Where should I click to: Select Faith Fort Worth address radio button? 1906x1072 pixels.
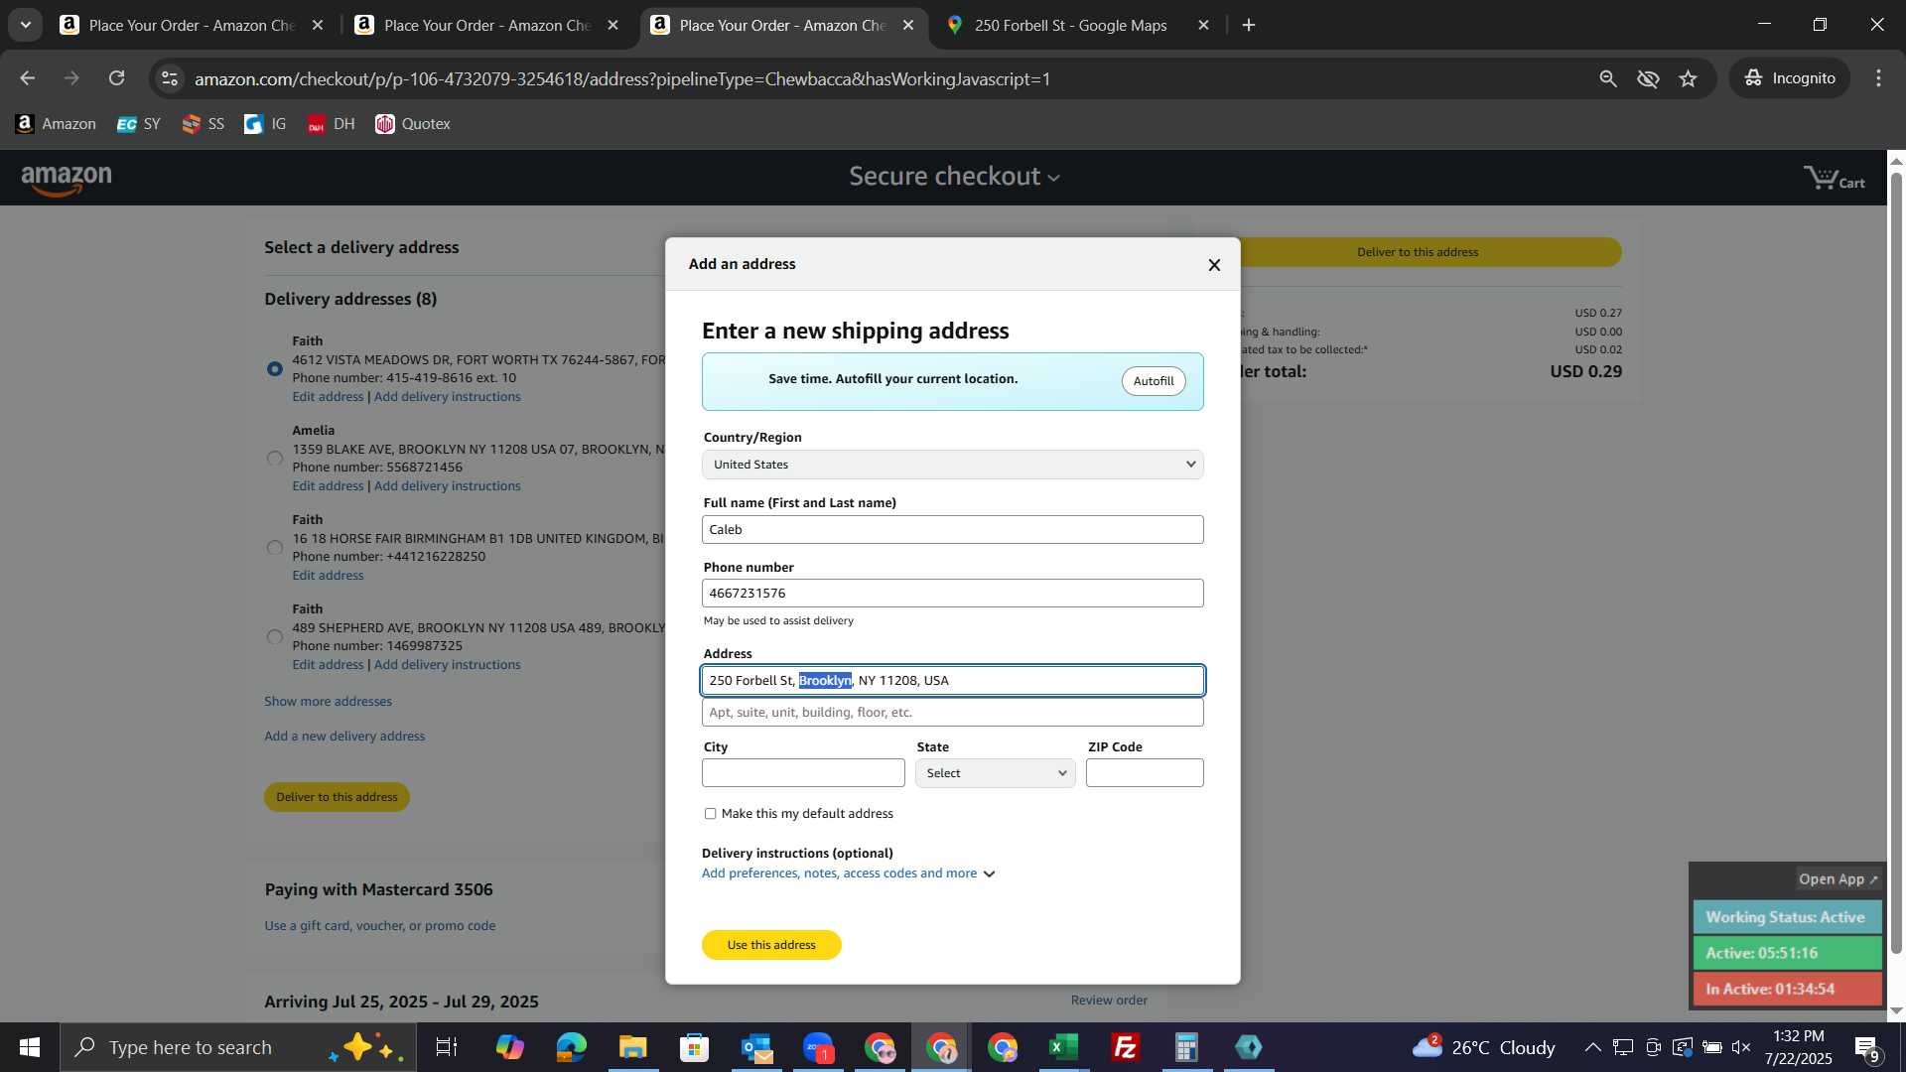pos(275,368)
